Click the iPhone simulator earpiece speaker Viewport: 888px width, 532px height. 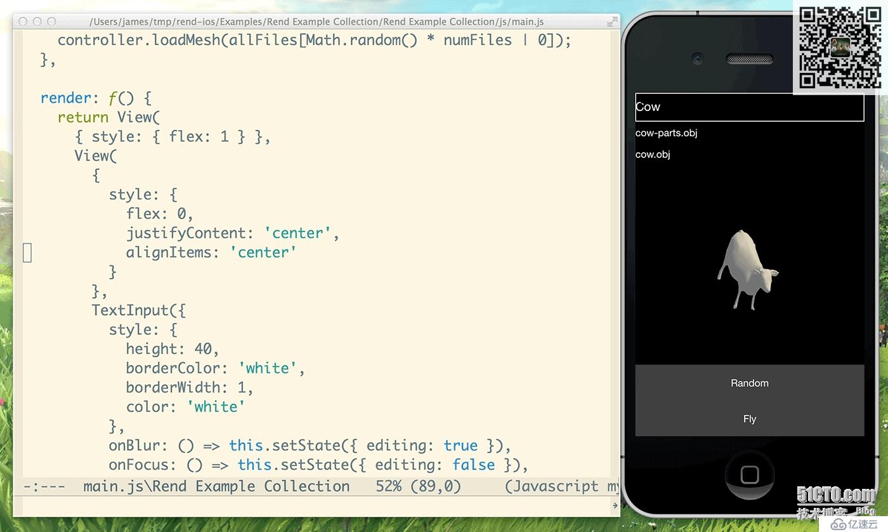(749, 59)
